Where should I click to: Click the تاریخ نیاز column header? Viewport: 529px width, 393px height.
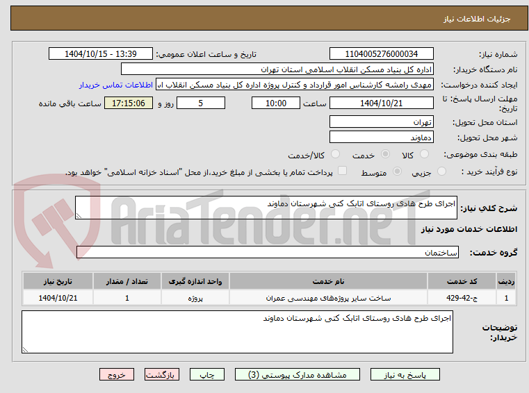coord(58,281)
